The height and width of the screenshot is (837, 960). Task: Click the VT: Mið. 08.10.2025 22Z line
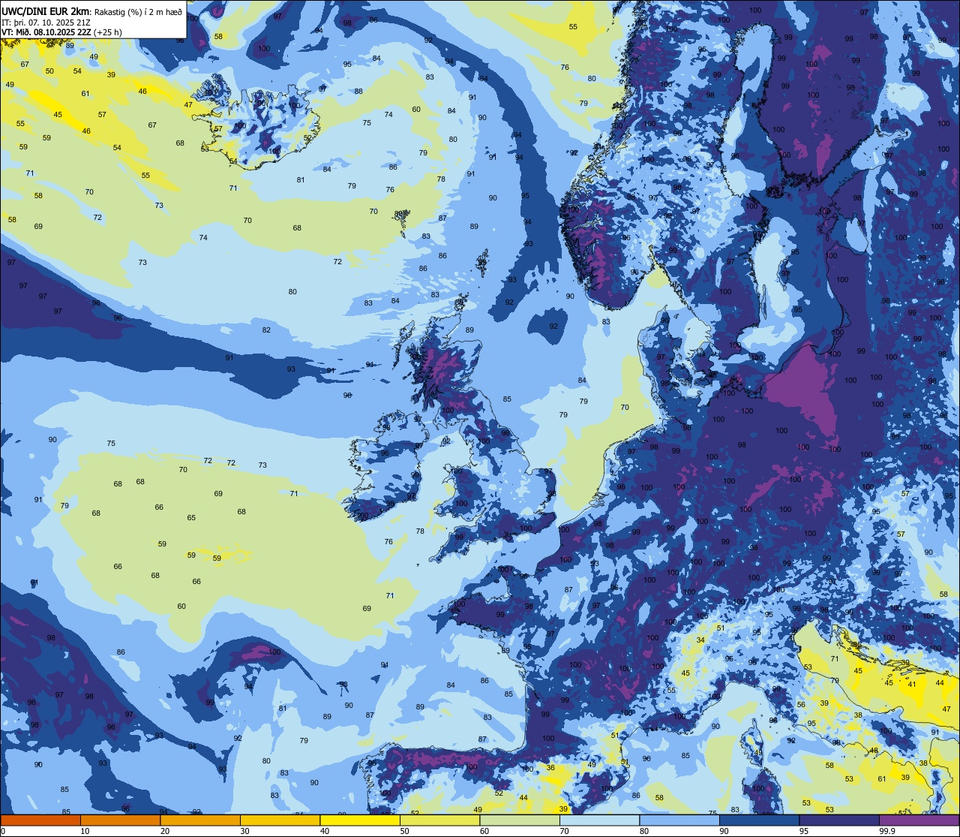pos(46,32)
